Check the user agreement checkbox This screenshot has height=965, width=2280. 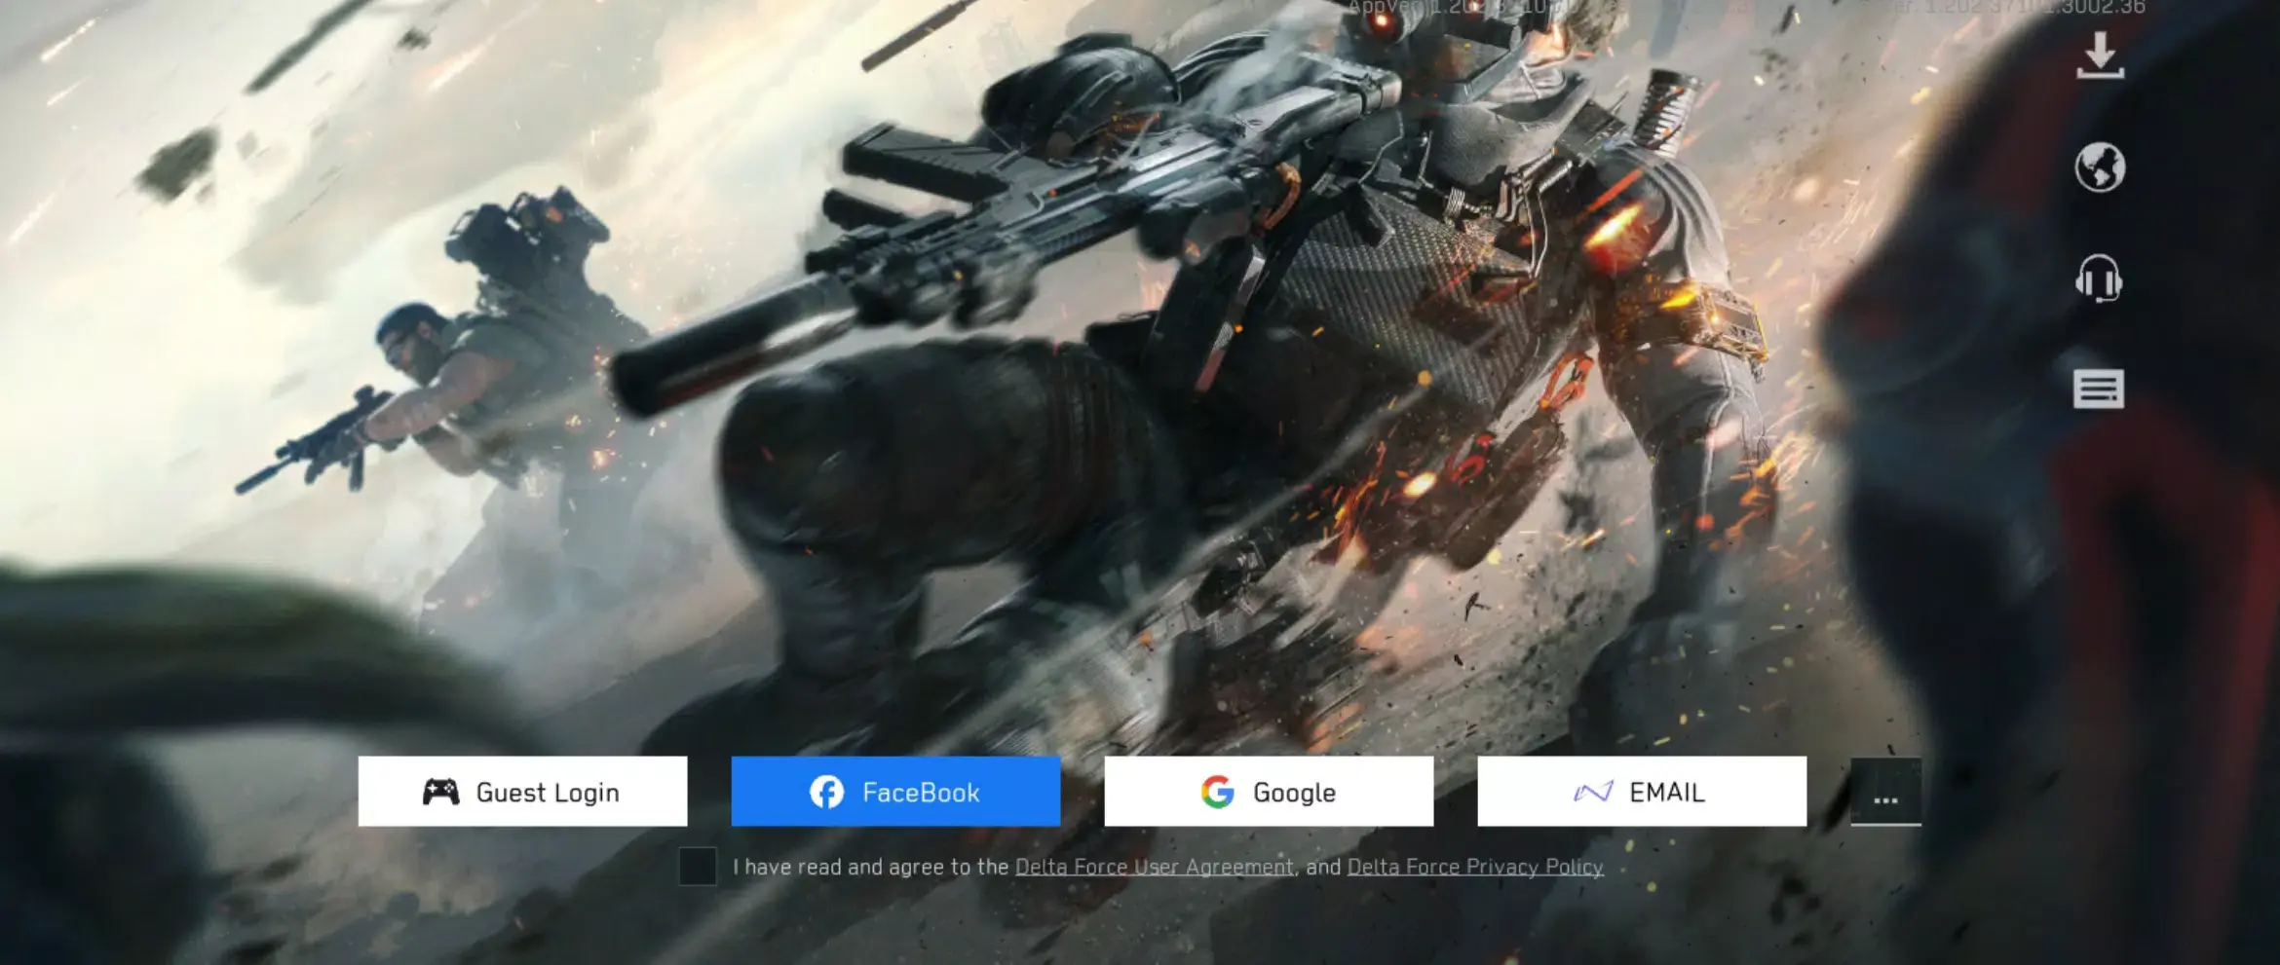[x=696, y=867]
